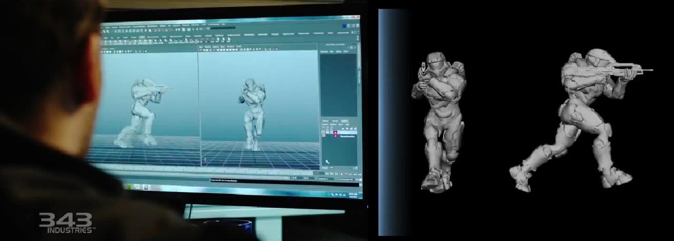The image size is (674, 241).
Task: Toggle visibility box of the second layer
Action: coord(323,136)
